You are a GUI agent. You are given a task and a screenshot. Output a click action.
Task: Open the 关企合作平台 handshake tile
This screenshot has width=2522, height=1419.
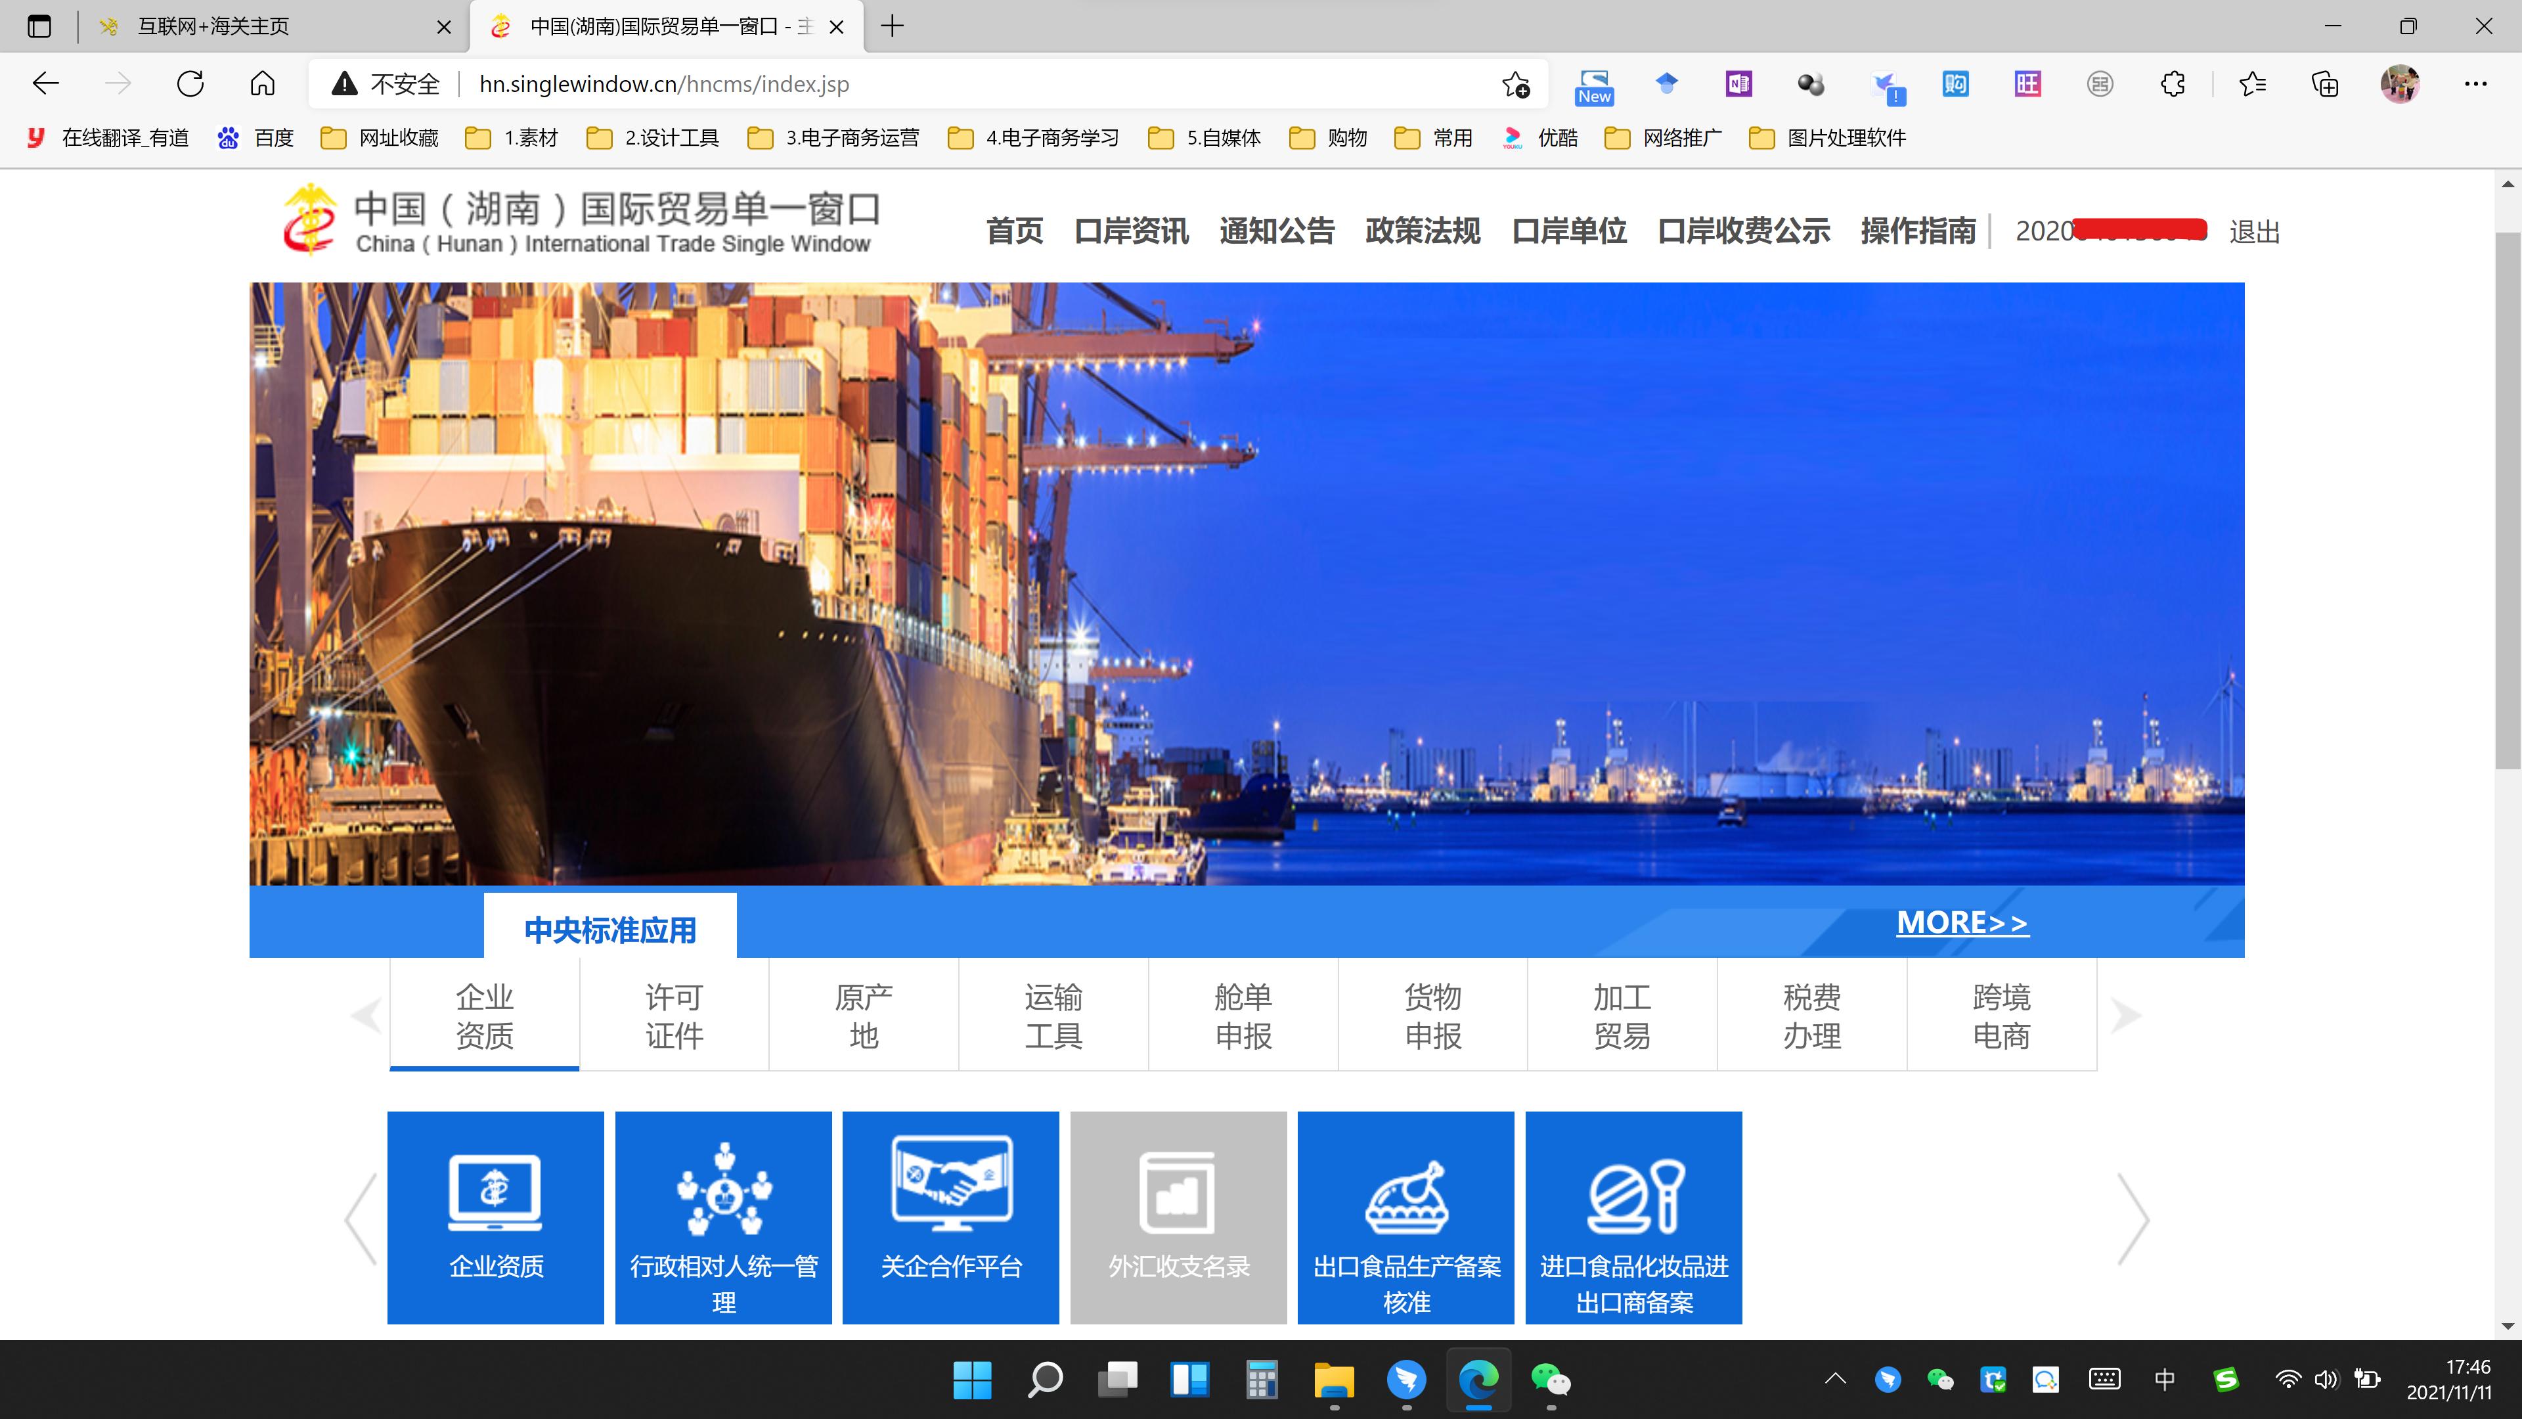(950, 1216)
